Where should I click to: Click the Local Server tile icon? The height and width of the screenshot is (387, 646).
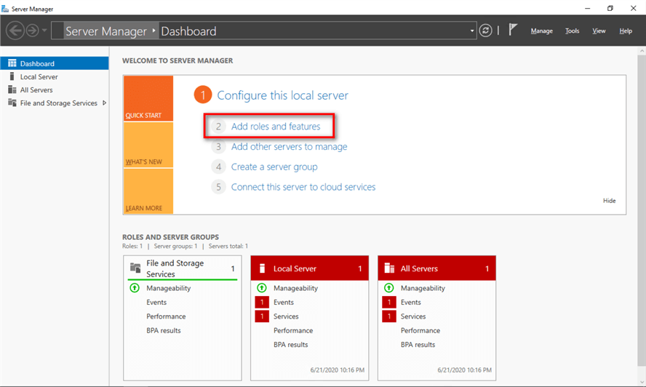[x=262, y=268]
